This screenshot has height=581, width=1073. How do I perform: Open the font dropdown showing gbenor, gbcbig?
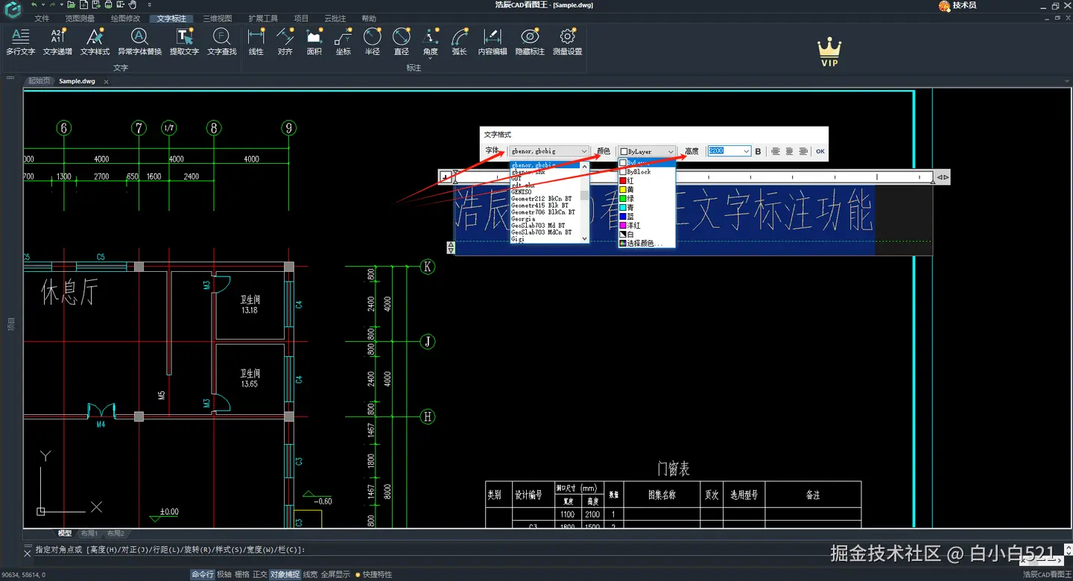(x=549, y=151)
